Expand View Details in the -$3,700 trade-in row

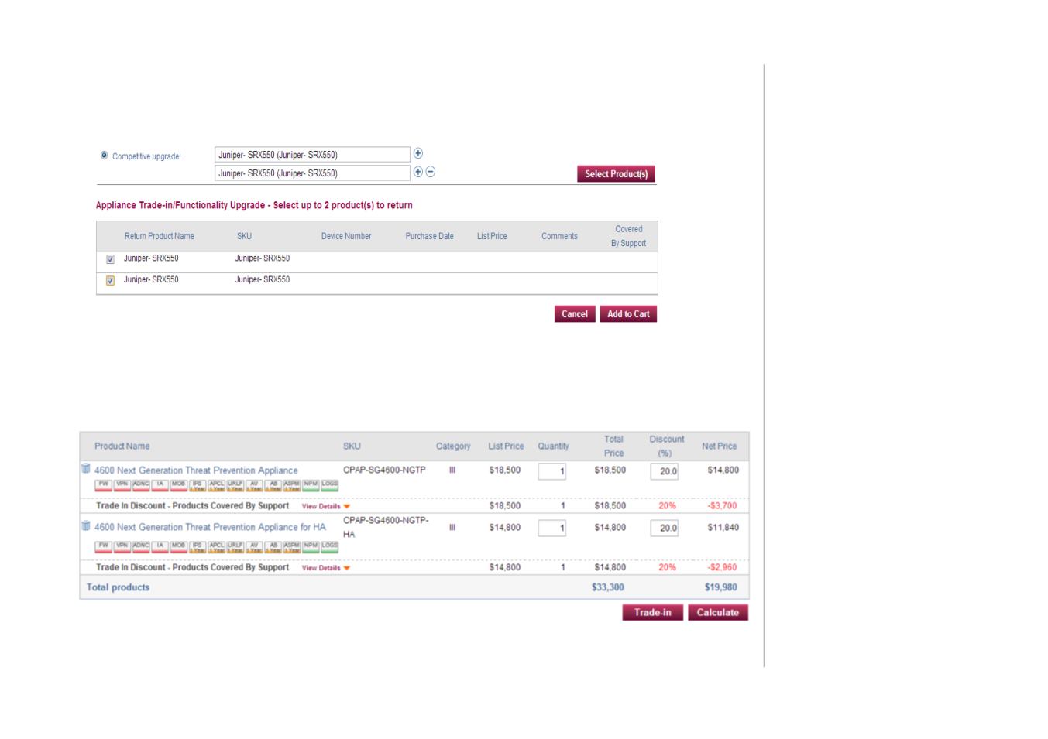(x=326, y=506)
